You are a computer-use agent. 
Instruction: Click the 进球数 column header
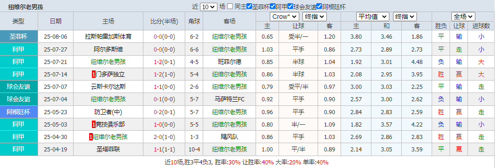tap(481, 26)
